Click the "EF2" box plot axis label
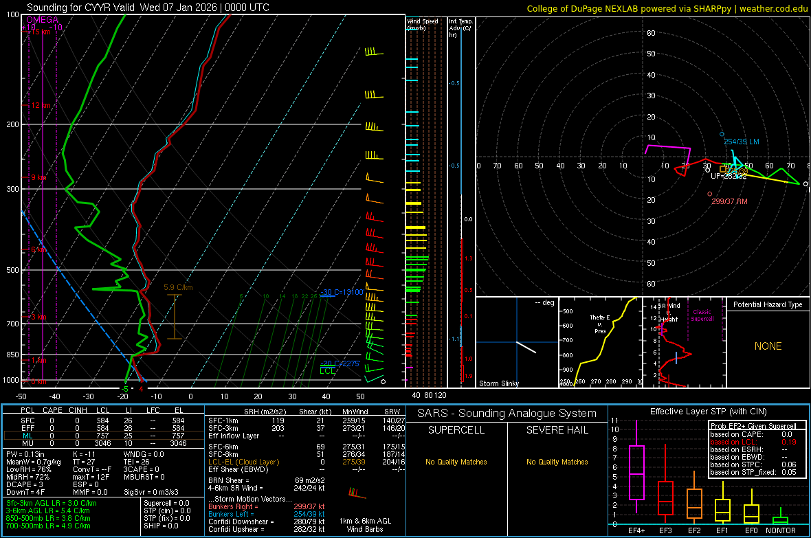The image size is (811, 538). [x=694, y=530]
